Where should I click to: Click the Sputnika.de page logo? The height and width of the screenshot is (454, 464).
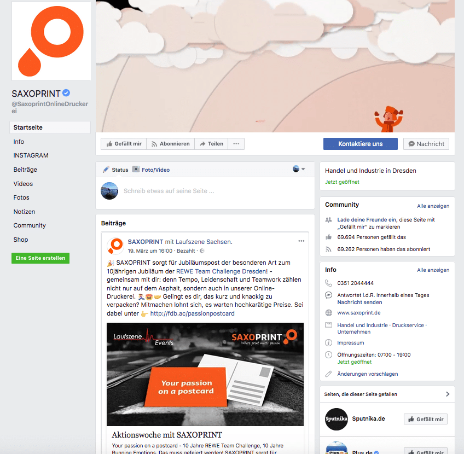[x=336, y=419]
